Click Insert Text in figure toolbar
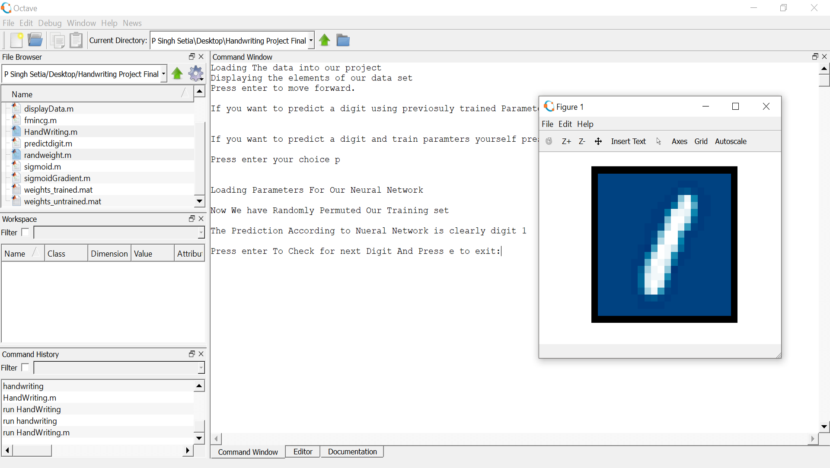The width and height of the screenshot is (830, 468). [x=628, y=141]
